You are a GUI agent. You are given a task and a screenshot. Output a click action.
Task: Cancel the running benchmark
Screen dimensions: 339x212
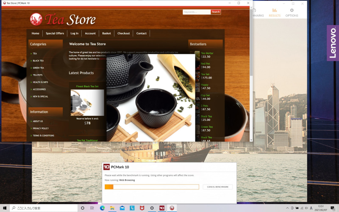tap(217, 187)
